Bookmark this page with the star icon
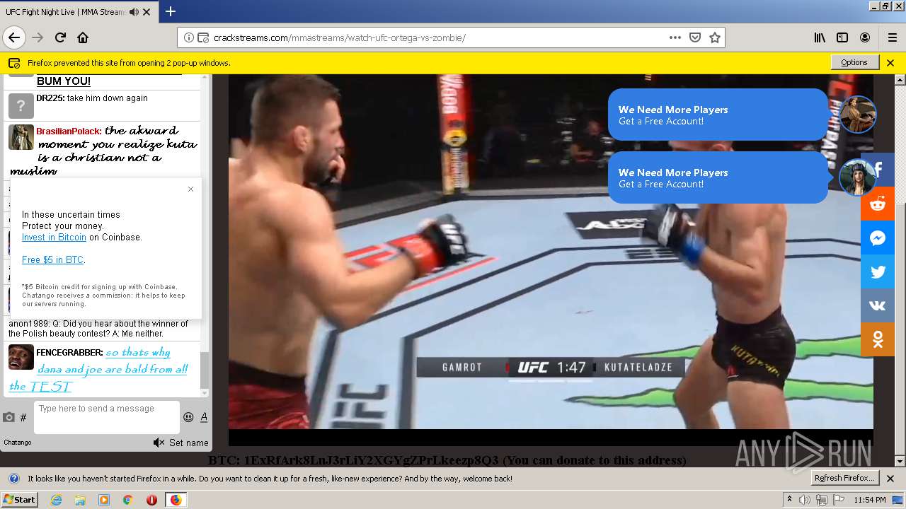This screenshot has width=906, height=509. pos(715,37)
